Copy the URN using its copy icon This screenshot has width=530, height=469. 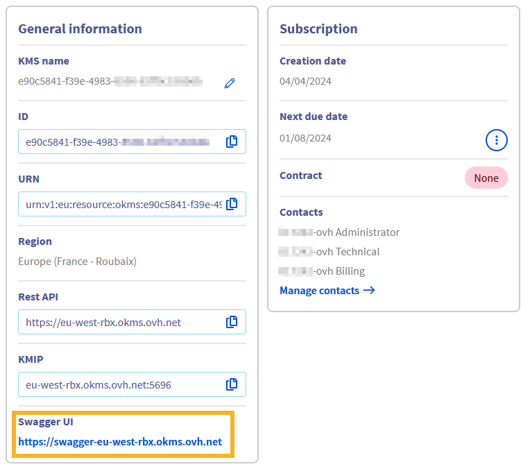click(x=232, y=204)
